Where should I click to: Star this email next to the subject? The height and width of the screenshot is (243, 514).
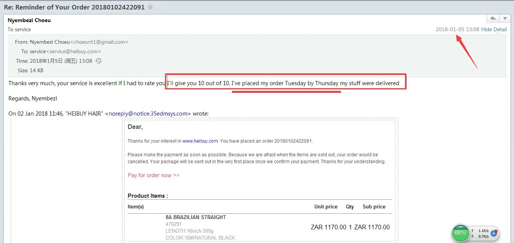151,7
